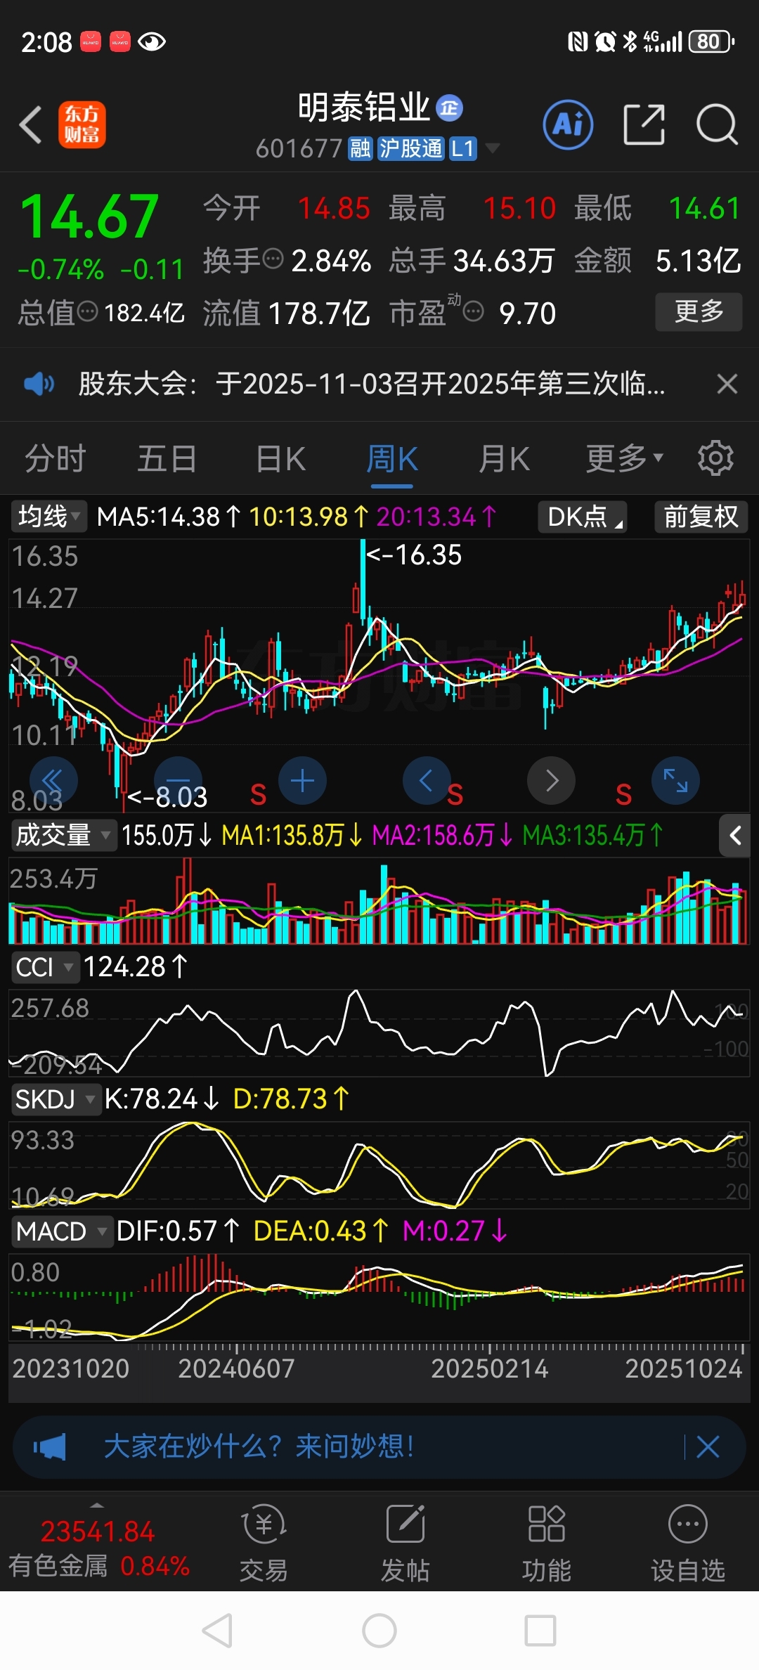The image size is (759, 1670).
Task: Expand MACD indicator dropdown
Action: point(62,1231)
